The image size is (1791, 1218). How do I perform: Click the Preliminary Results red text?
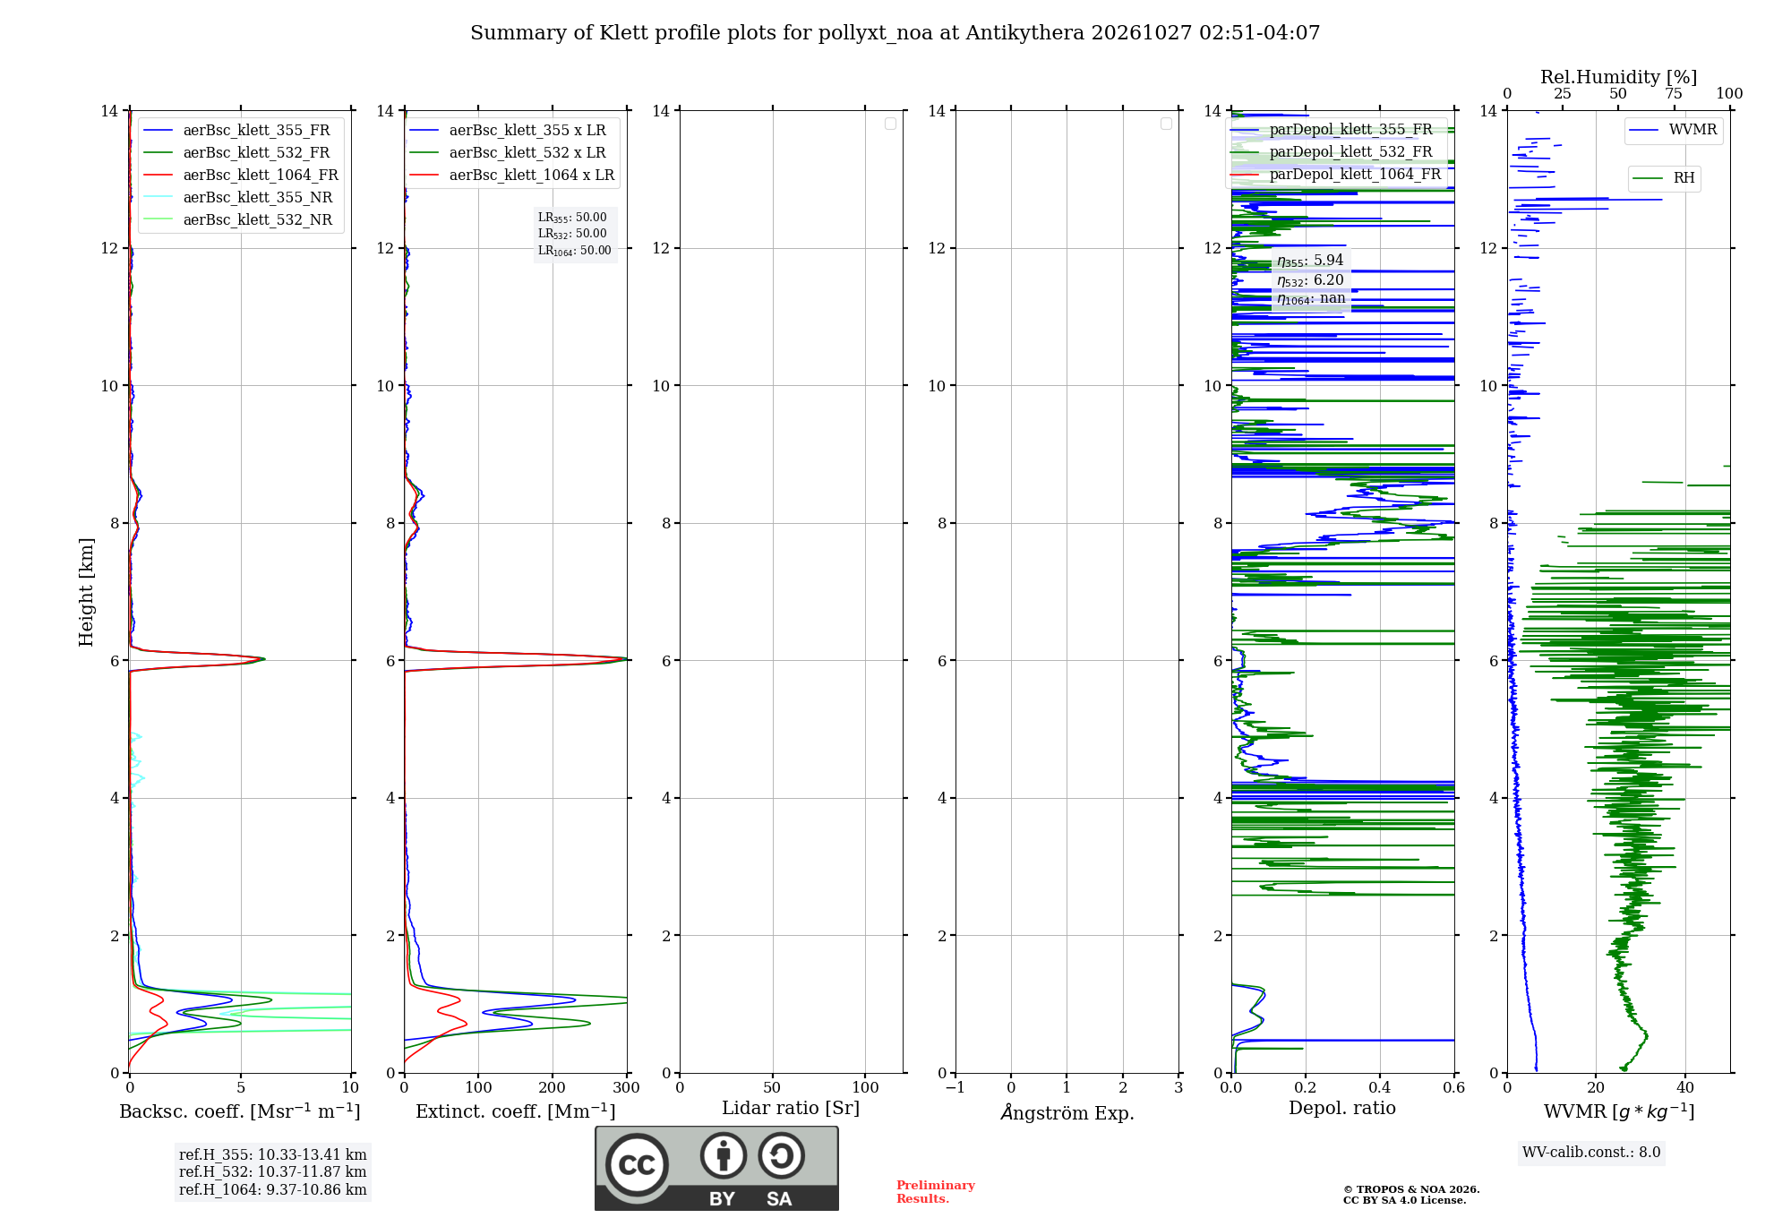click(x=935, y=1192)
